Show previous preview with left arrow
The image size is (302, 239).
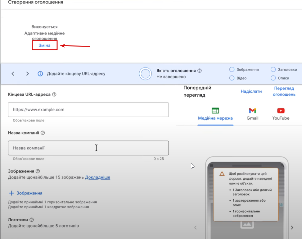tap(196, 228)
